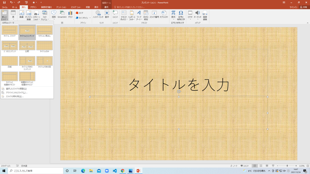
Task: Insert a video using the ビデオ icon
Action: (x=190, y=14)
